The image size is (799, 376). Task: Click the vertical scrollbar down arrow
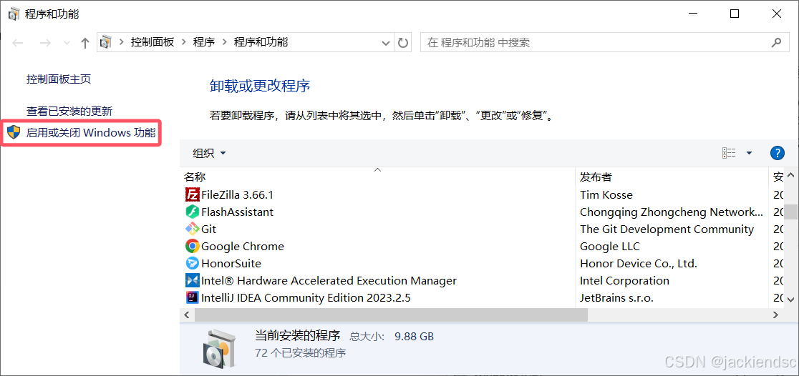(790, 299)
